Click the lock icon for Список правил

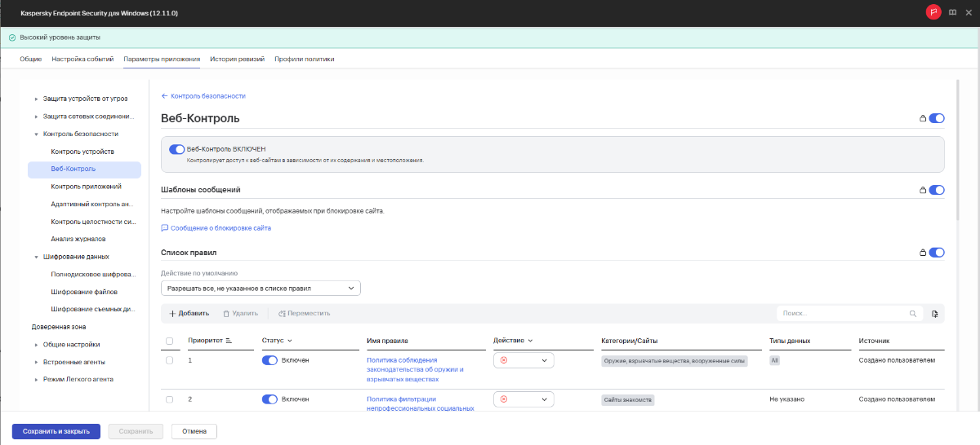pyautogui.click(x=923, y=253)
